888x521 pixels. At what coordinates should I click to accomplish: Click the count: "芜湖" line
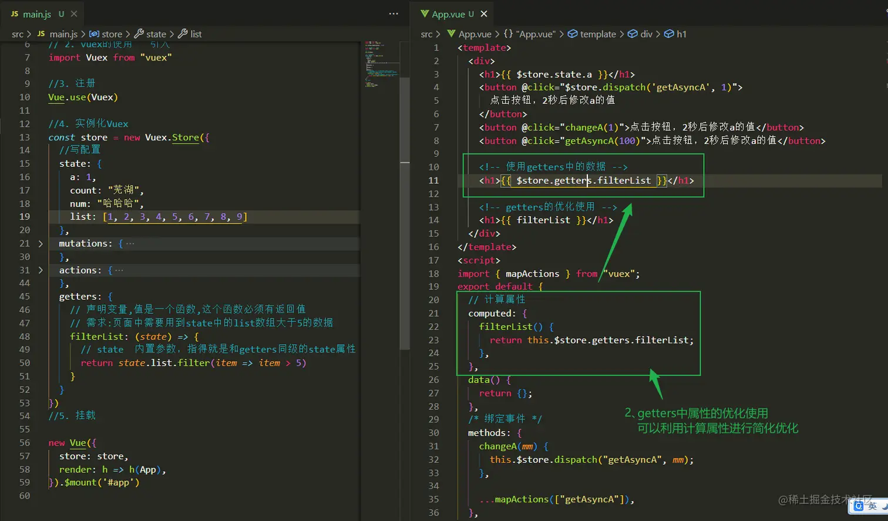tap(107, 190)
